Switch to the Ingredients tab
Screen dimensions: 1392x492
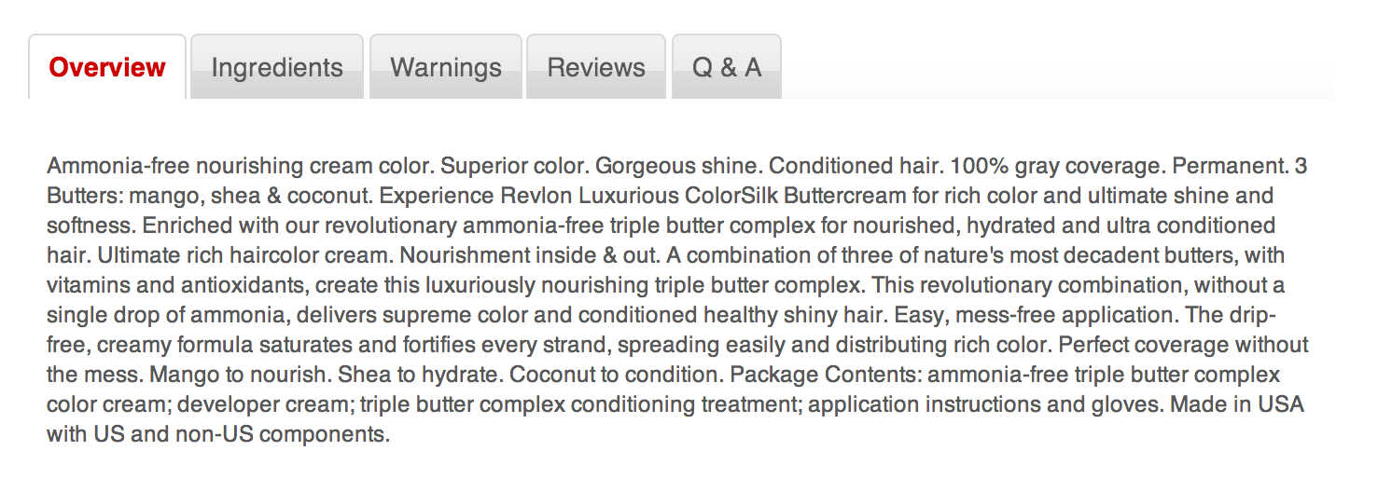pos(277,67)
